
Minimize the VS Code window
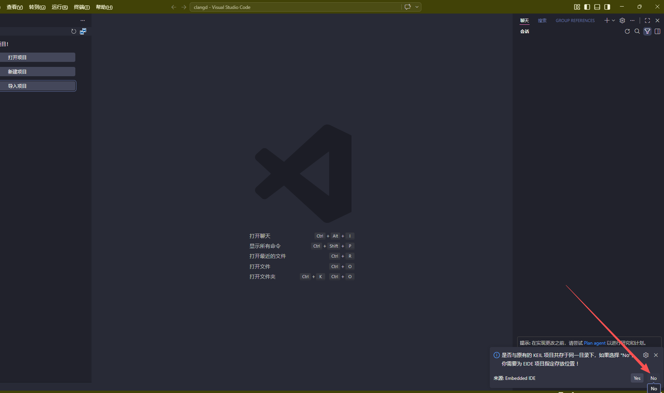pyautogui.click(x=622, y=7)
